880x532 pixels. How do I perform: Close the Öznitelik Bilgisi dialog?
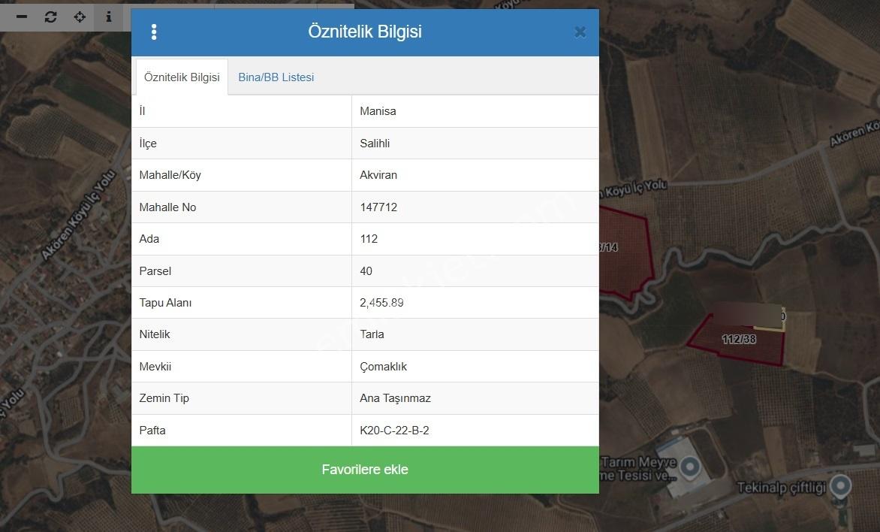point(580,32)
